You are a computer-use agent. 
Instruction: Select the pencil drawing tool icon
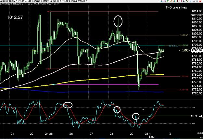pyautogui.click(x=171, y=1)
